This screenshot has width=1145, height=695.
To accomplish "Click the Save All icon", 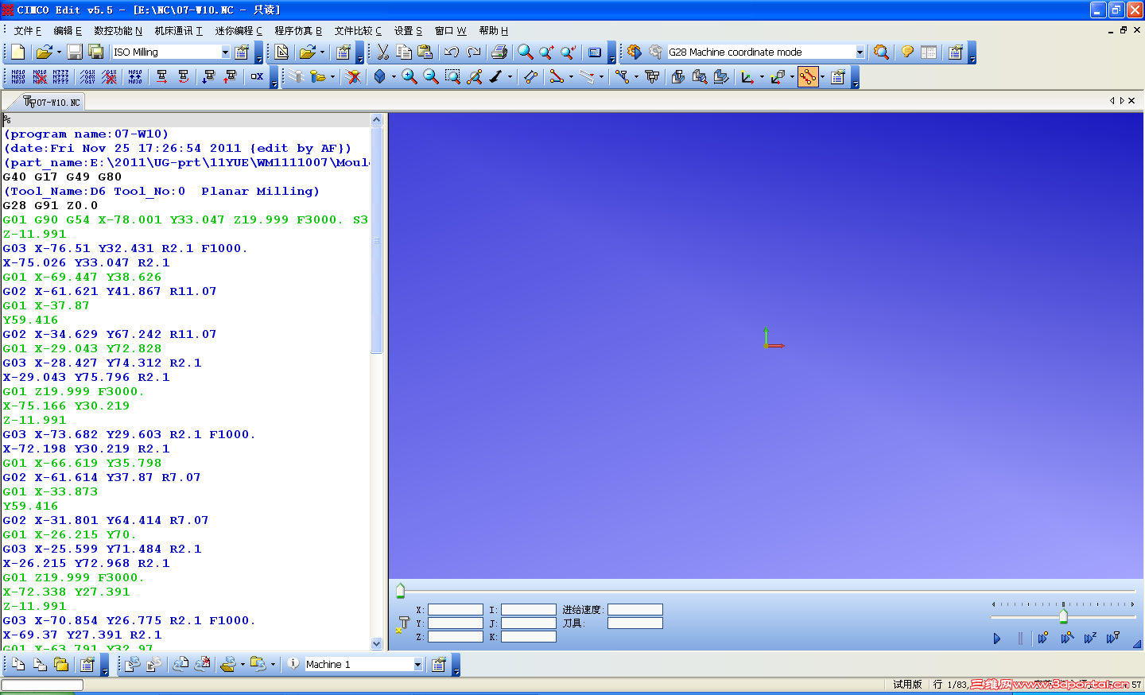I will pyautogui.click(x=96, y=52).
